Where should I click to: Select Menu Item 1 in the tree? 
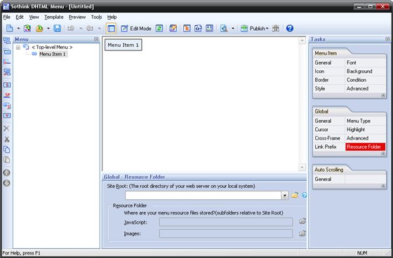pos(52,54)
